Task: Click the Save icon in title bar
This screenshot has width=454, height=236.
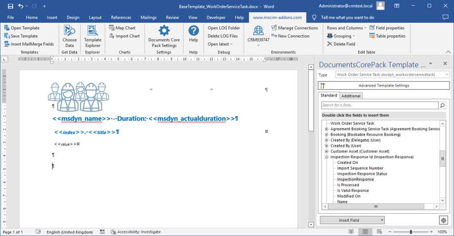Action: click(11, 6)
